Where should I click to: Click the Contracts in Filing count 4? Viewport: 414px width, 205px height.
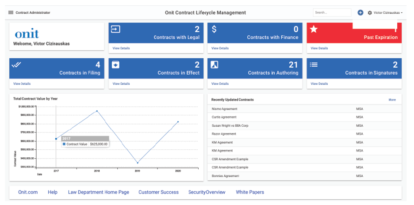tap(98, 65)
